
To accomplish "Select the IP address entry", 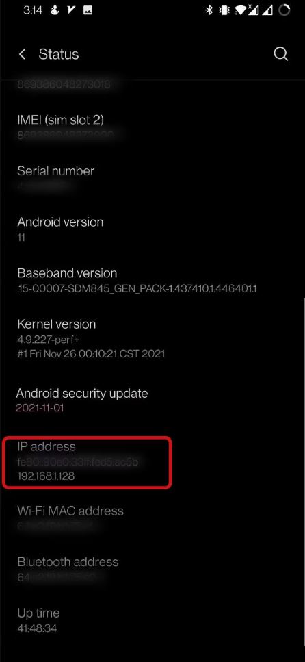I will 152,461.
